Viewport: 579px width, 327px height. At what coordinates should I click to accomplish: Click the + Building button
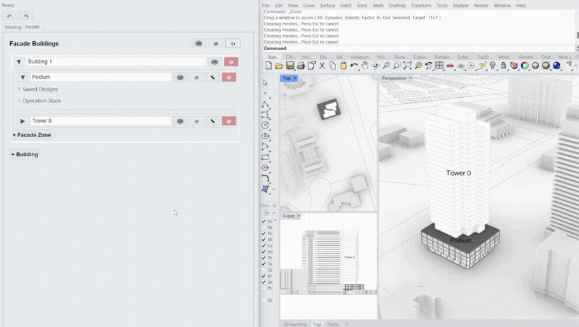[x=25, y=154]
